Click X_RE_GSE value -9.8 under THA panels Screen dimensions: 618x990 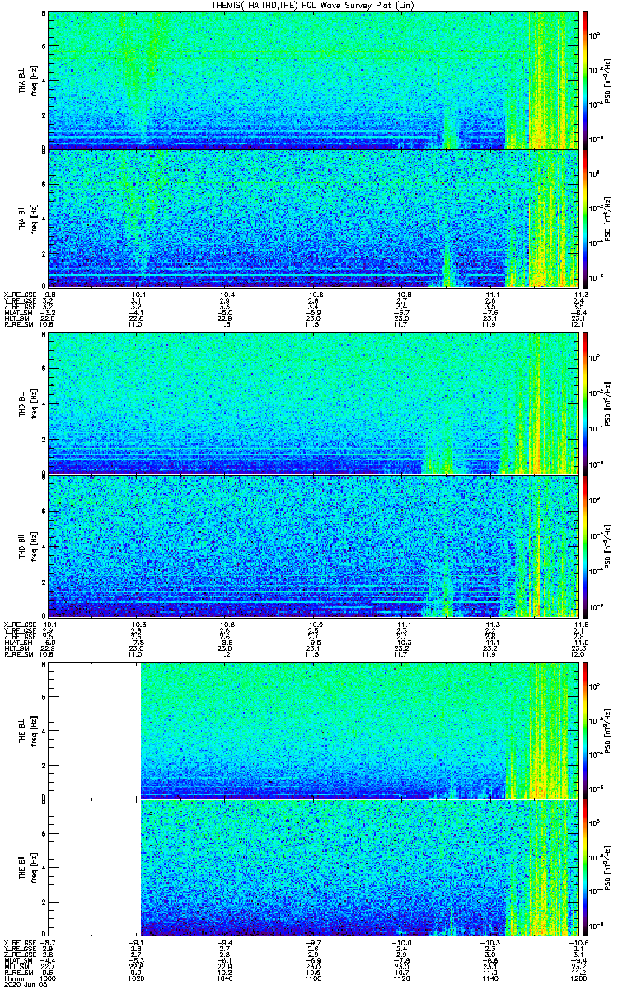49,294
